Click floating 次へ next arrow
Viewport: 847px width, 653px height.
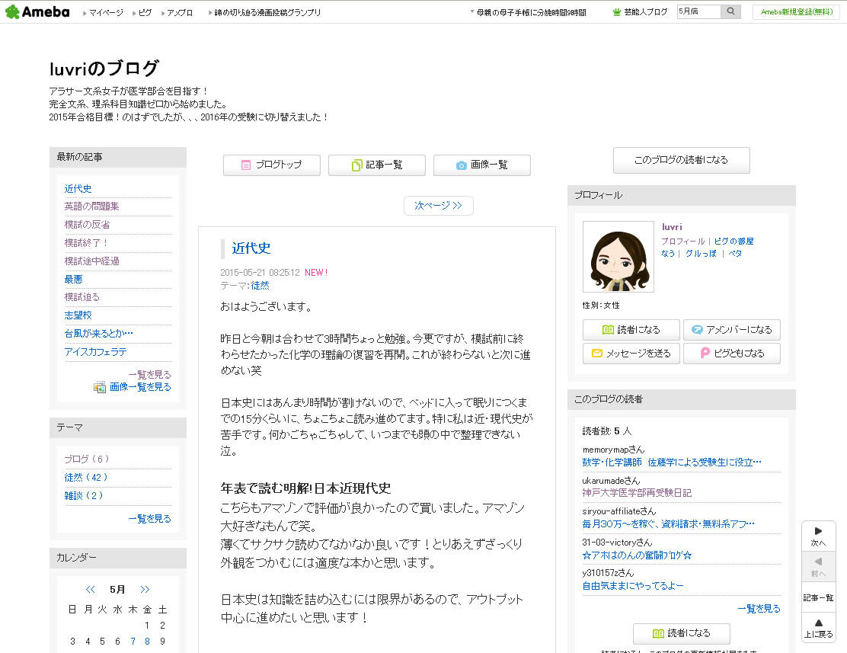pyautogui.click(x=818, y=536)
